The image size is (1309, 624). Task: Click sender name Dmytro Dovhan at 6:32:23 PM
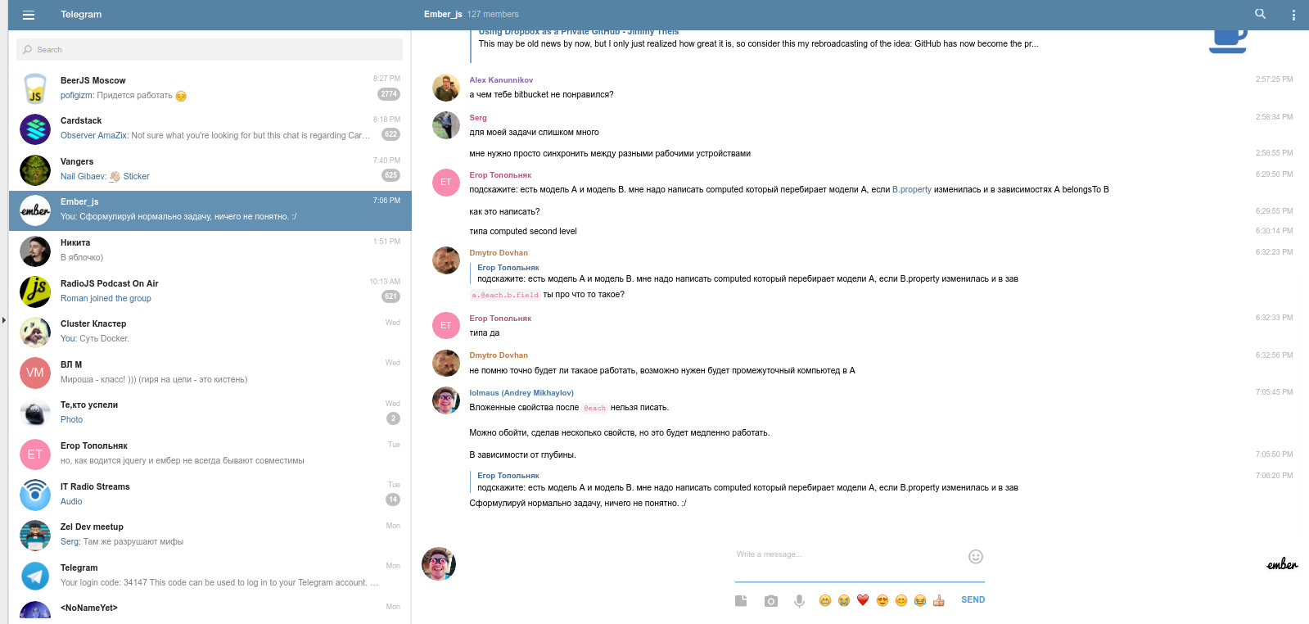click(499, 253)
